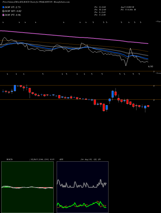Open the dark blue ADX indicator chart
161x213 pixels.
(x=82, y=187)
